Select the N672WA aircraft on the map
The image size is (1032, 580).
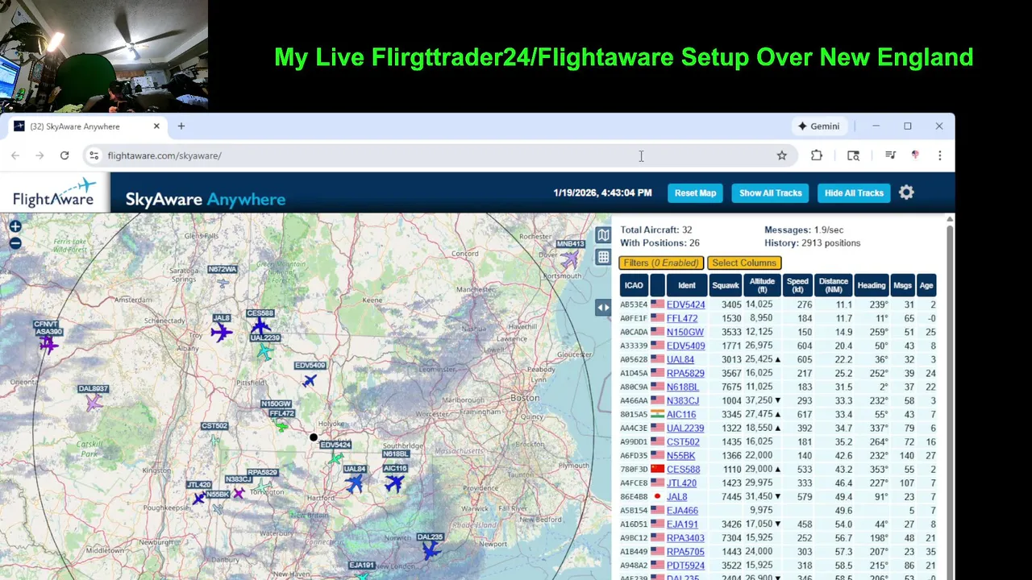pyautogui.click(x=223, y=282)
